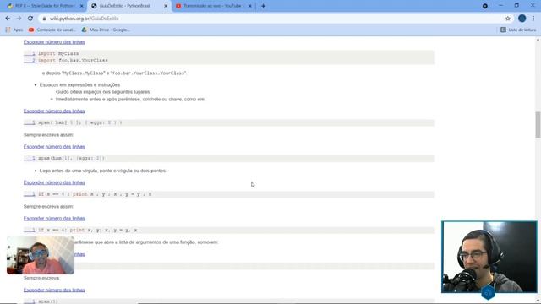Viewport: 541px width, 304px height.
Task: Click the first 'Sempre escreva assim' text
Action: 49,135
